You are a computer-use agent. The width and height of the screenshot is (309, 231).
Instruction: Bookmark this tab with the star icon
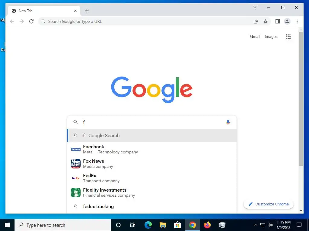(266, 21)
